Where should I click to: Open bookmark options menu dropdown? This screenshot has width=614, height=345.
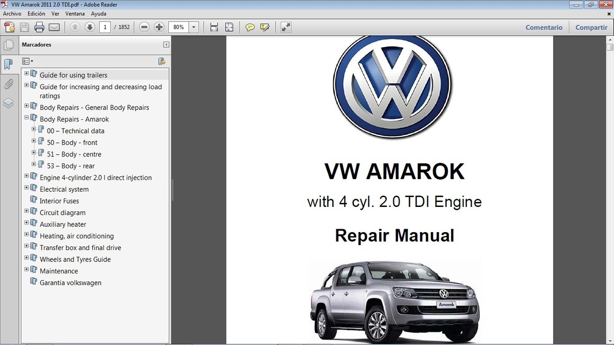tap(28, 61)
